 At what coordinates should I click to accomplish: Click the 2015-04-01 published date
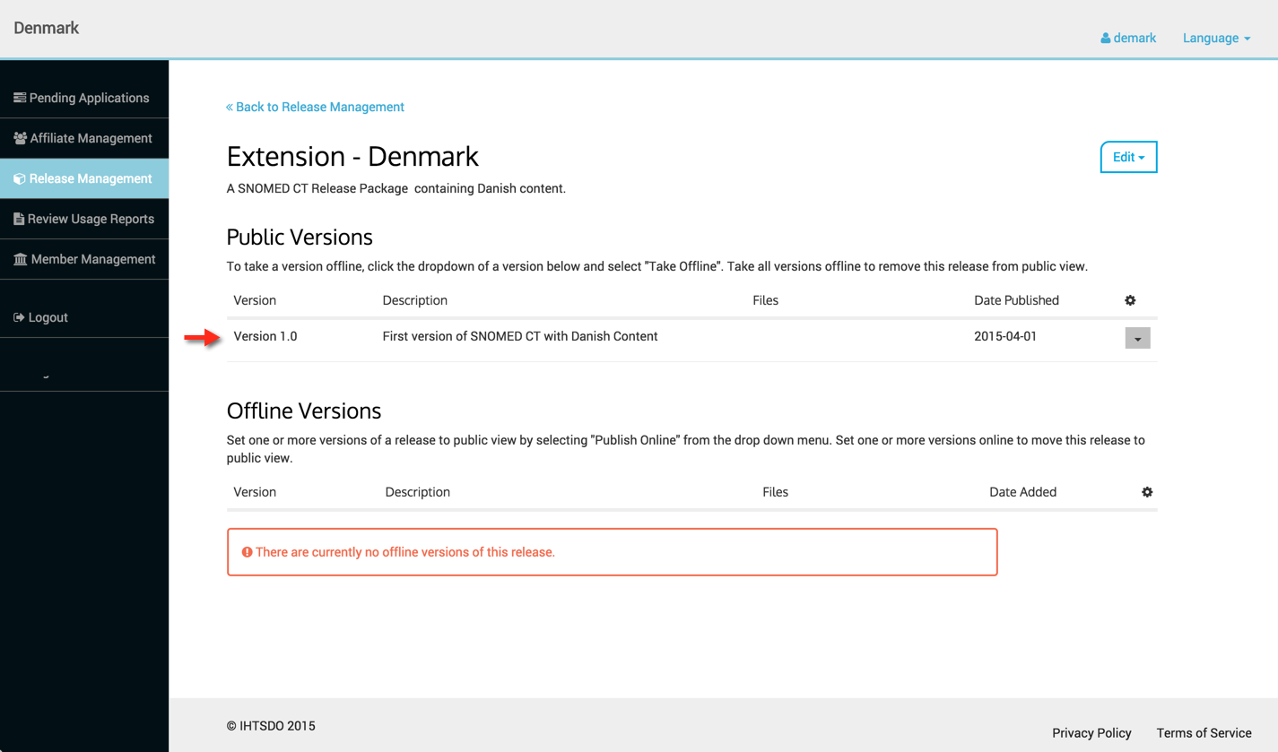[1005, 336]
